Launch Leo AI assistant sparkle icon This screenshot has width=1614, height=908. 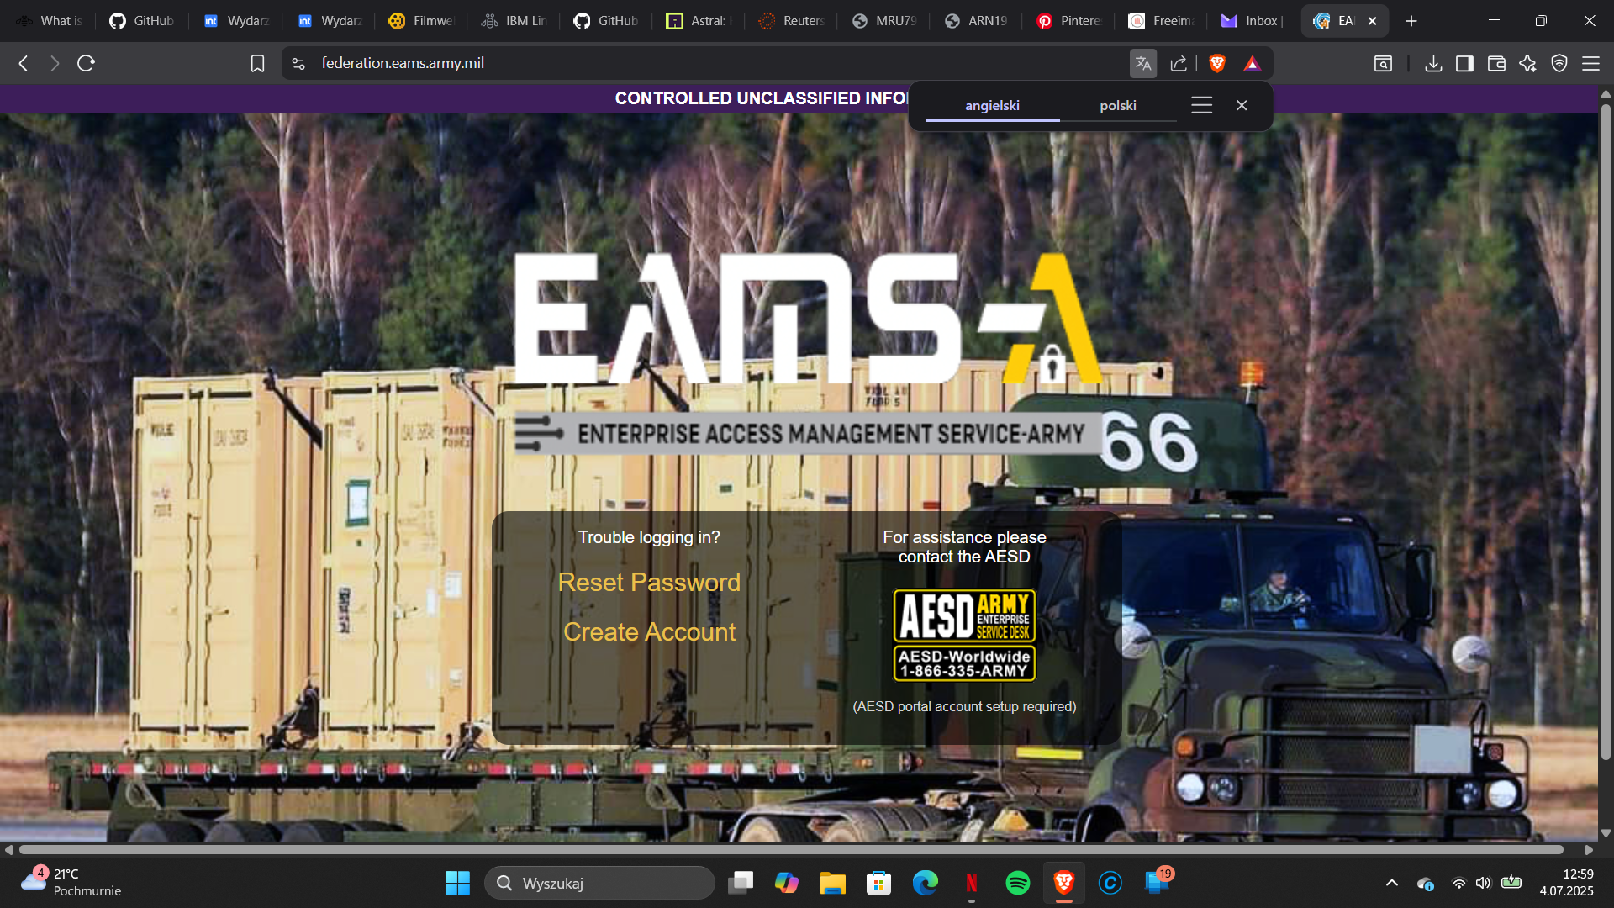pyautogui.click(x=1527, y=63)
